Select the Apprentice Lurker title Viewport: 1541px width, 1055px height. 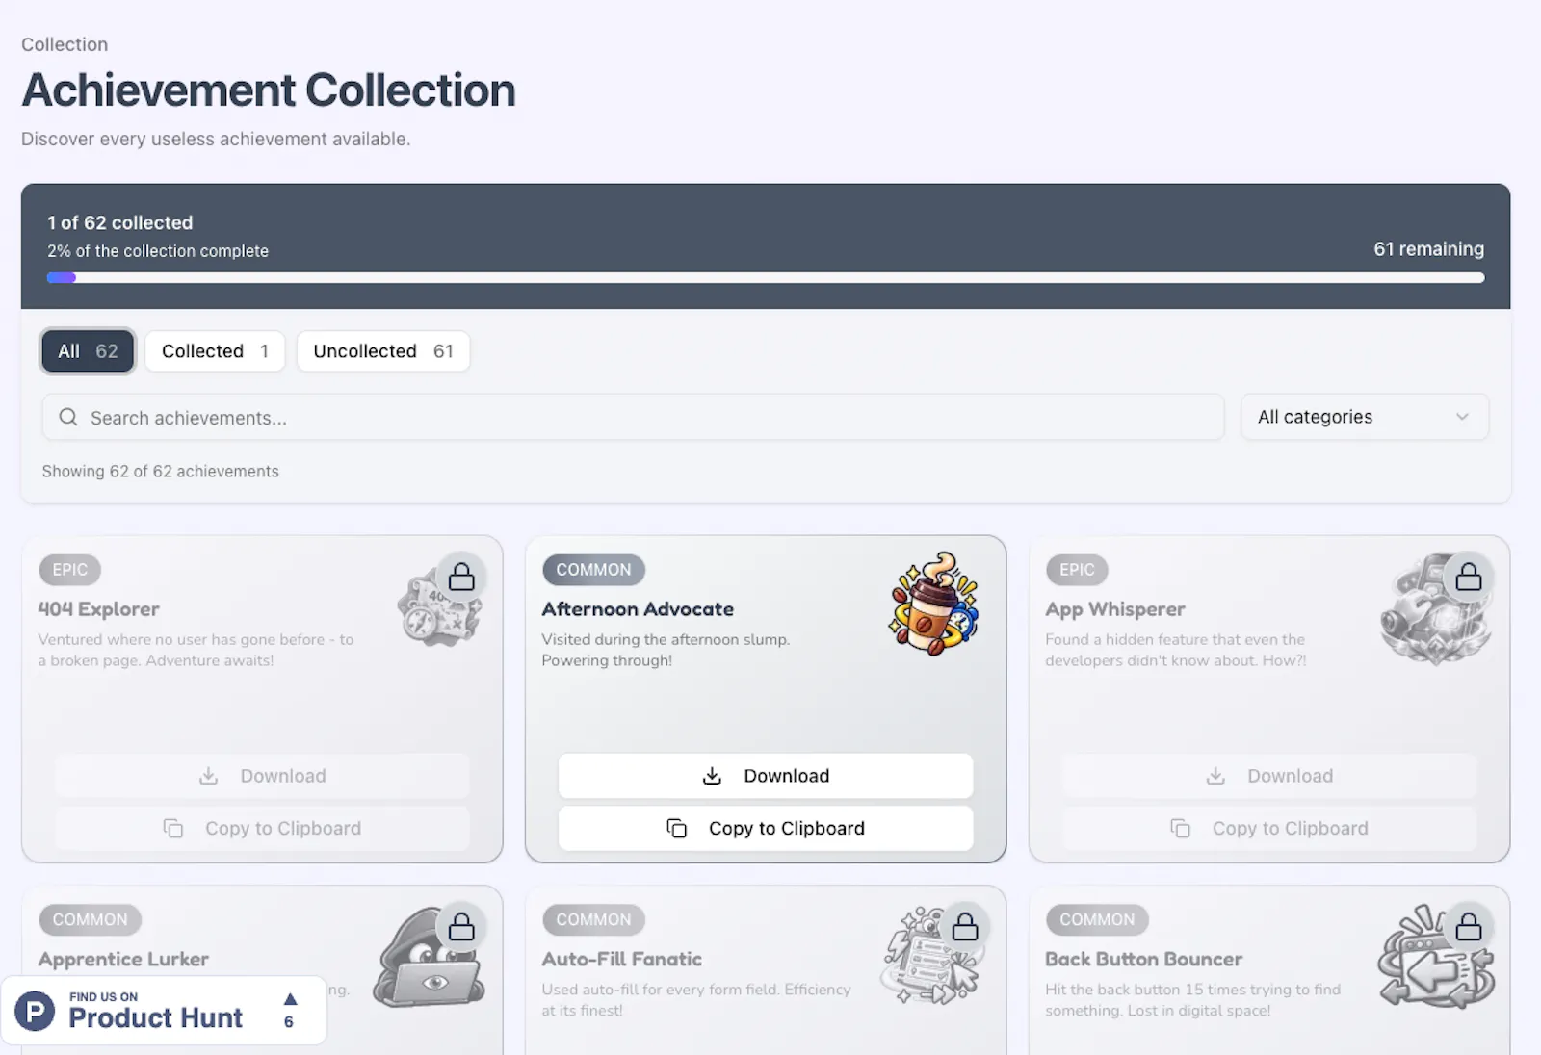click(x=123, y=960)
